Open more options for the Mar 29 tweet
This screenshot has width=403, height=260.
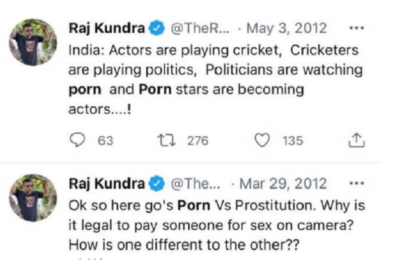pyautogui.click(x=356, y=183)
